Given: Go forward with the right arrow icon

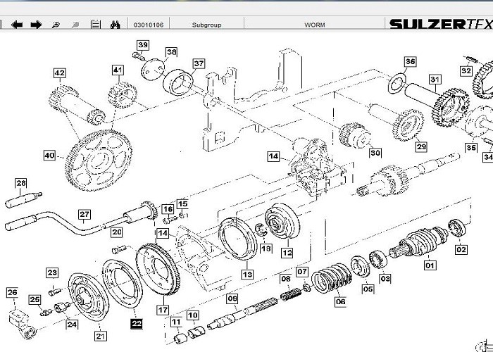Looking at the screenshot, I should click(36, 25).
